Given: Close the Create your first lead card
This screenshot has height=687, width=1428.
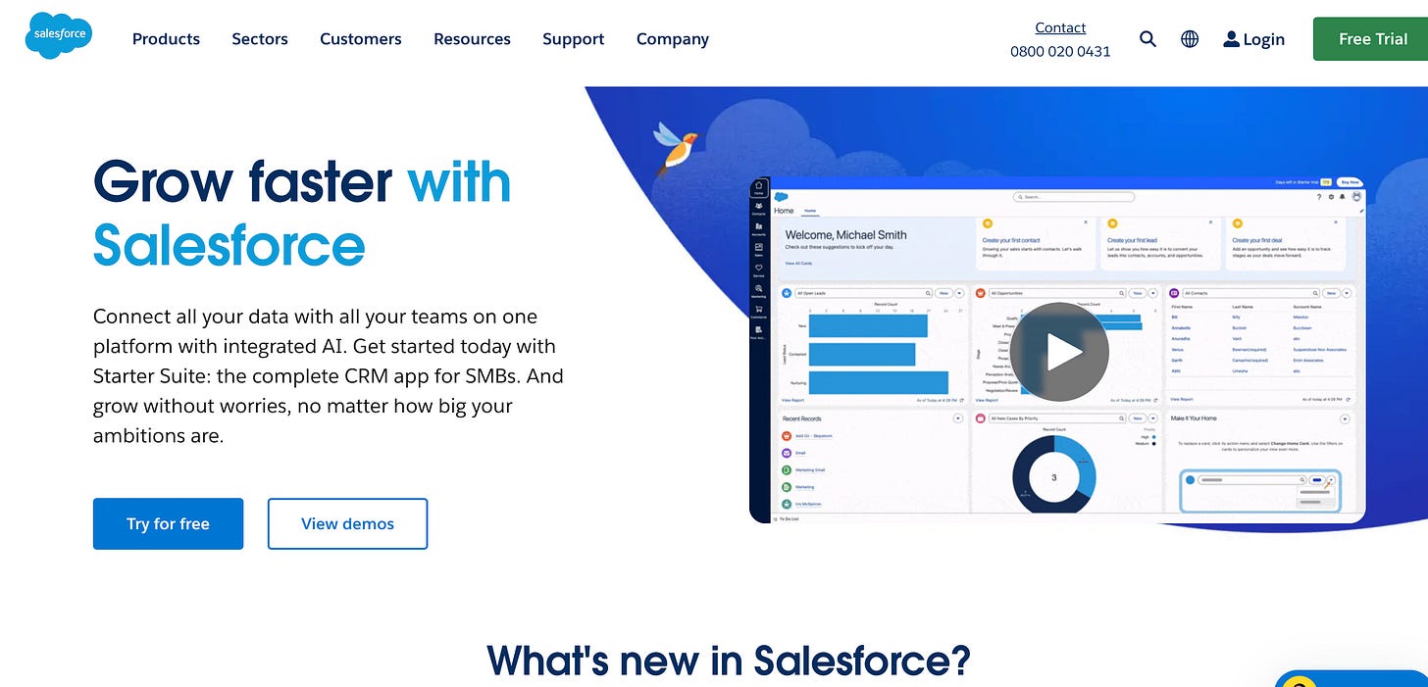Looking at the screenshot, I should [x=1210, y=222].
